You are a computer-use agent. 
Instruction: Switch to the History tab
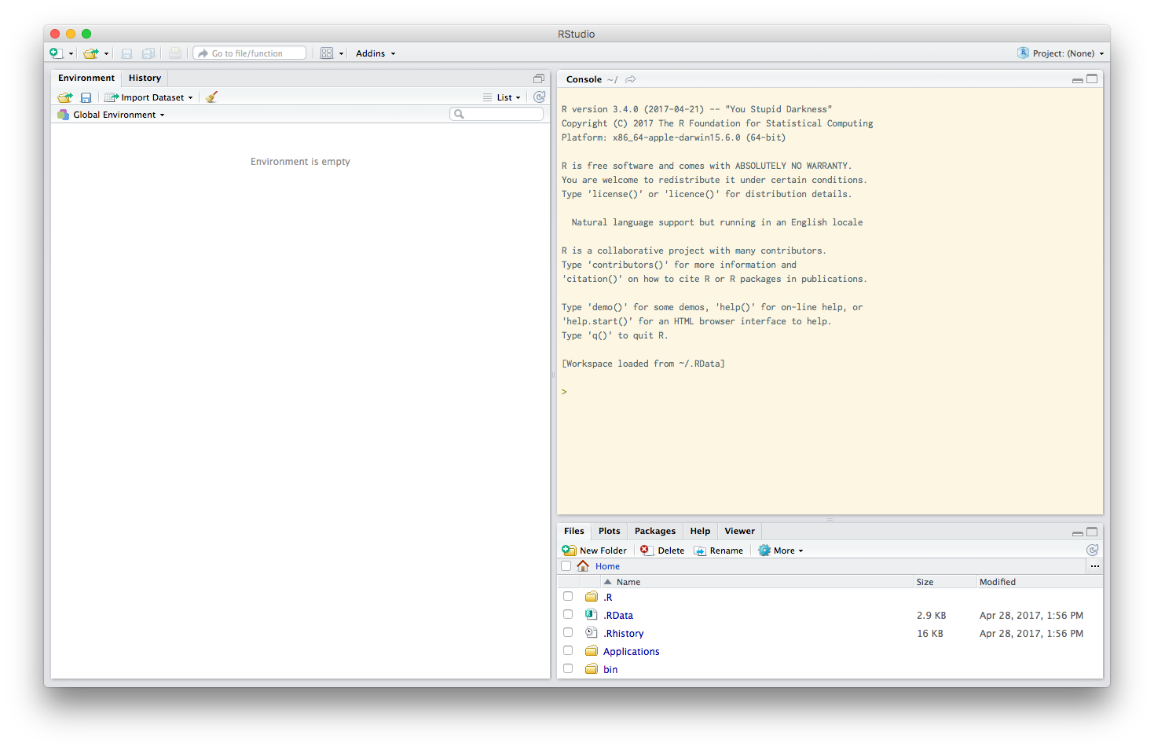(x=145, y=78)
